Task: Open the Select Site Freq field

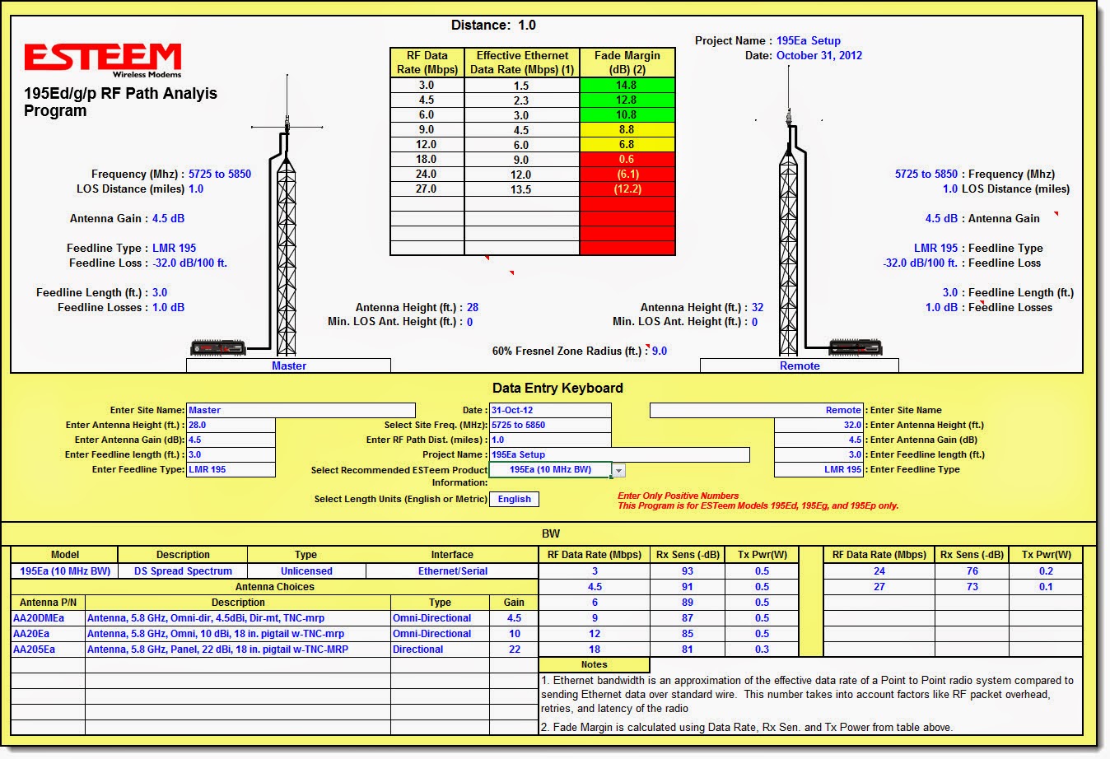Action: coord(550,424)
